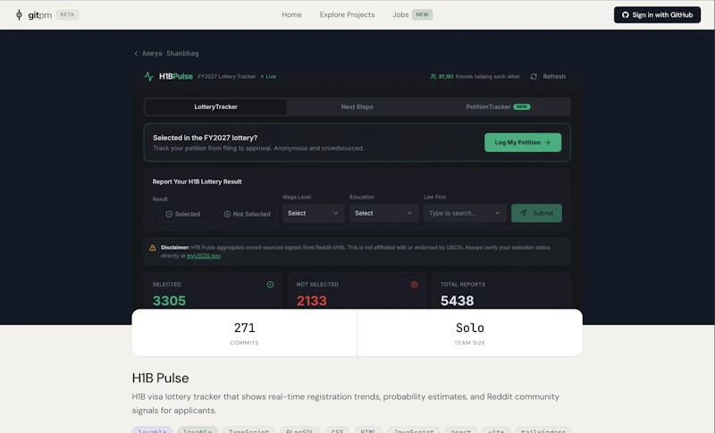The width and height of the screenshot is (715, 433).
Task: Open the Law Firm search combo box
Action: 464,213
